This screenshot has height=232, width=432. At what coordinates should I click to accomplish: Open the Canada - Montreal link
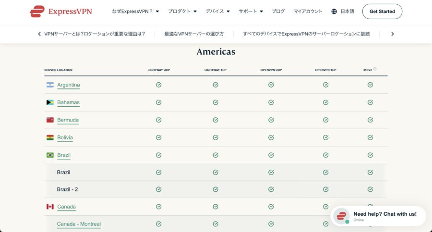(x=79, y=224)
